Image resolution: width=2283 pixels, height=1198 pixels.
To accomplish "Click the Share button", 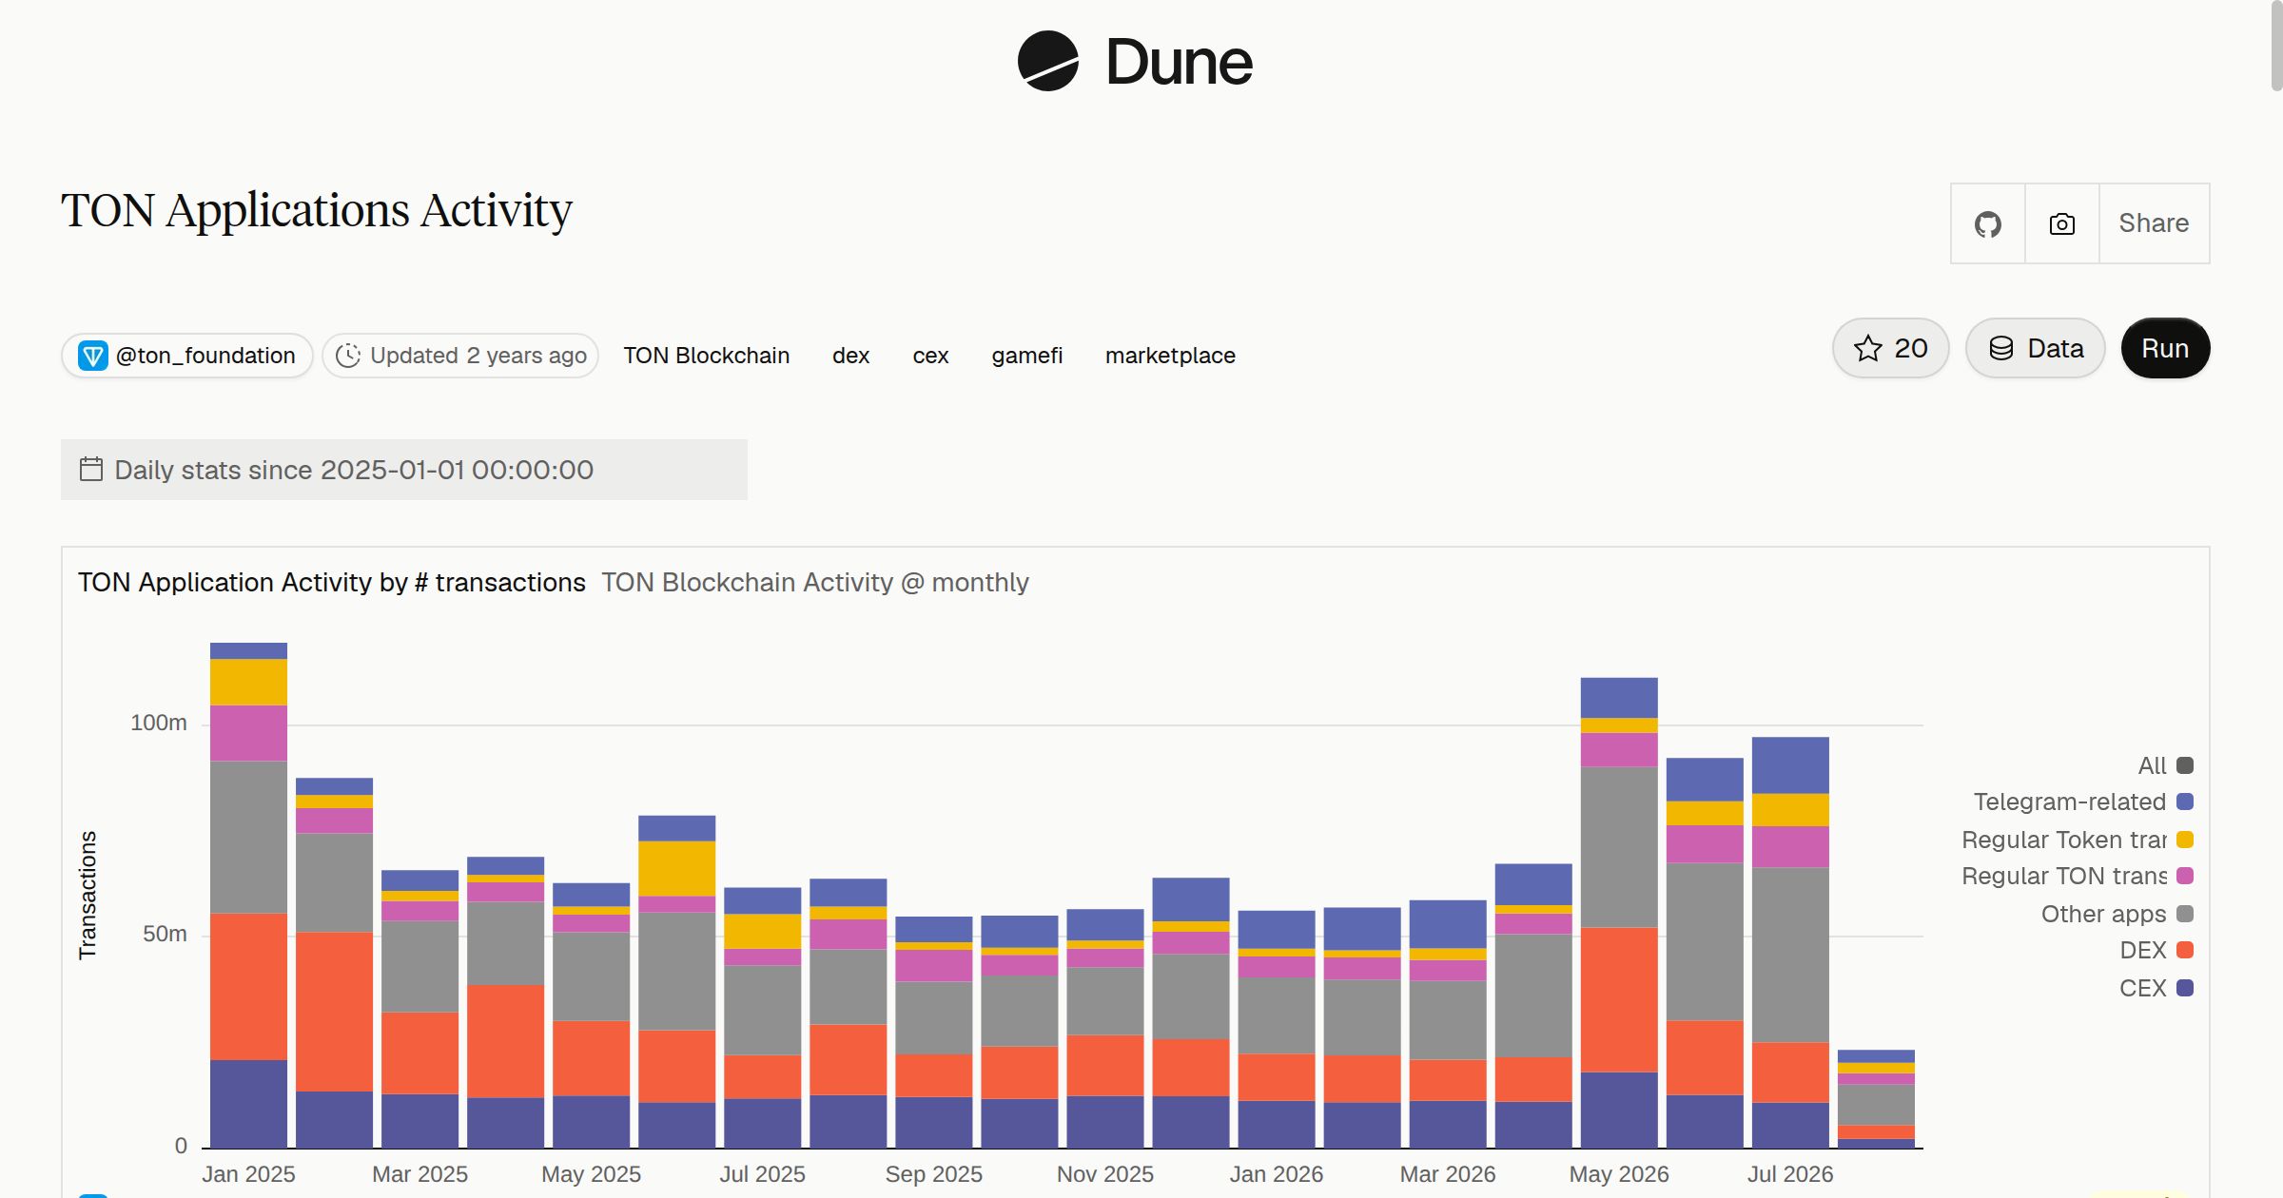I will (x=2154, y=223).
